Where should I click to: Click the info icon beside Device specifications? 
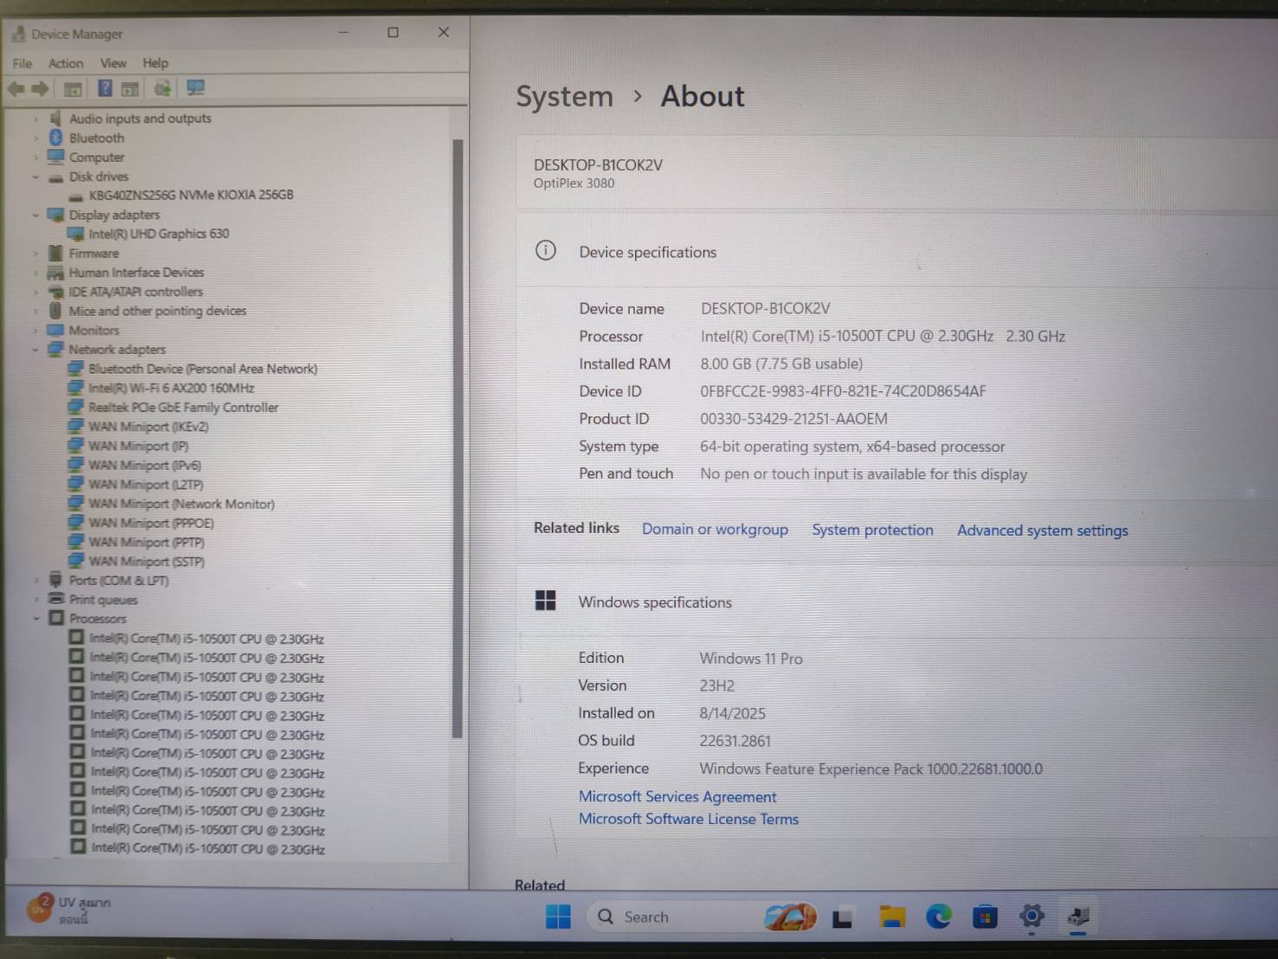pyautogui.click(x=545, y=251)
